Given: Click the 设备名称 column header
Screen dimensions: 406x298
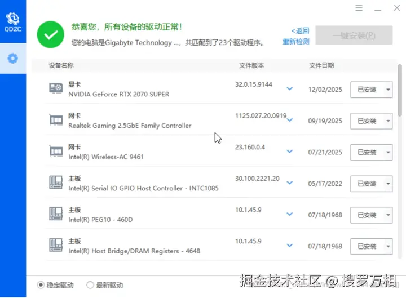Looking at the screenshot, I should pyautogui.click(x=61, y=65).
